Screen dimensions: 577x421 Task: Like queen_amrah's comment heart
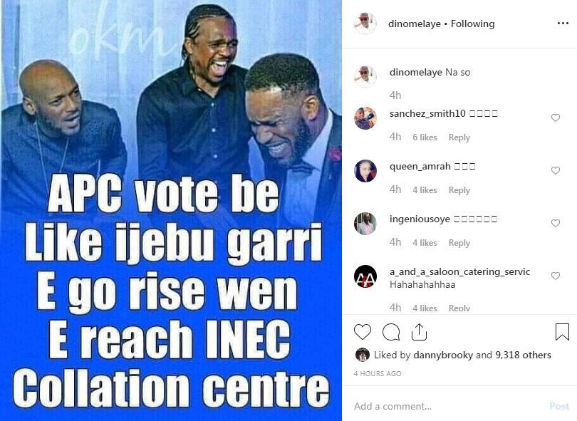(556, 170)
